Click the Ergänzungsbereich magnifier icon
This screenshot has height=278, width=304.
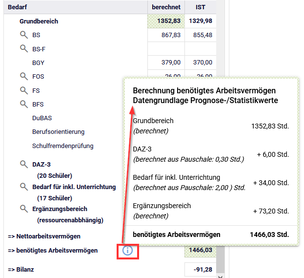click(x=23, y=209)
